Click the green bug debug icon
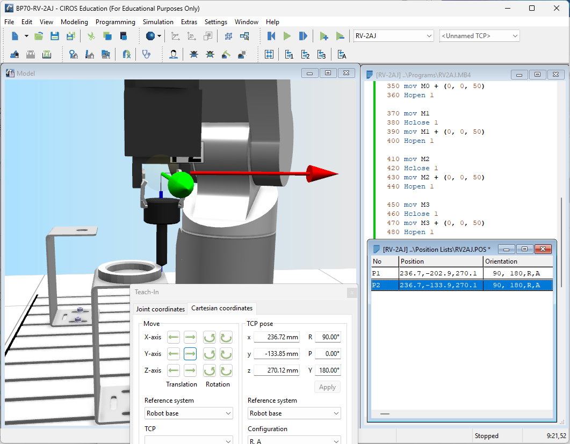Image resolution: width=570 pixels, height=444 pixels. tap(210, 55)
